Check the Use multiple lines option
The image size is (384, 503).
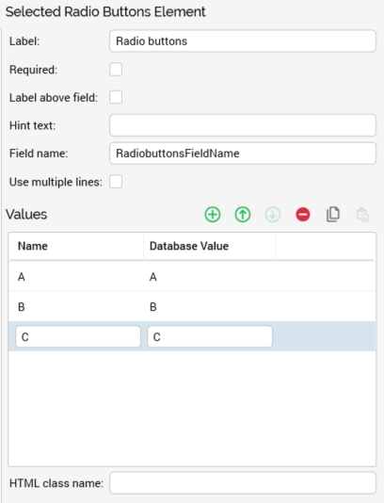click(116, 182)
